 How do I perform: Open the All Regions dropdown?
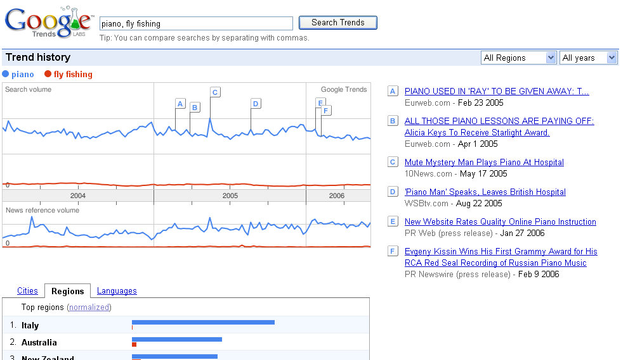click(519, 58)
